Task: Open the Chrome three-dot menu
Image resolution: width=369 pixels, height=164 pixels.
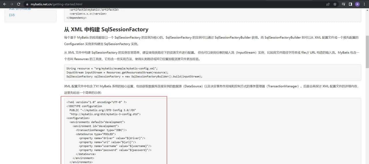Action: (364, 4)
